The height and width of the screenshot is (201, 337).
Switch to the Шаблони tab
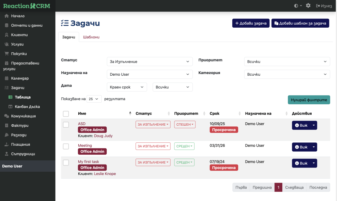91,37
